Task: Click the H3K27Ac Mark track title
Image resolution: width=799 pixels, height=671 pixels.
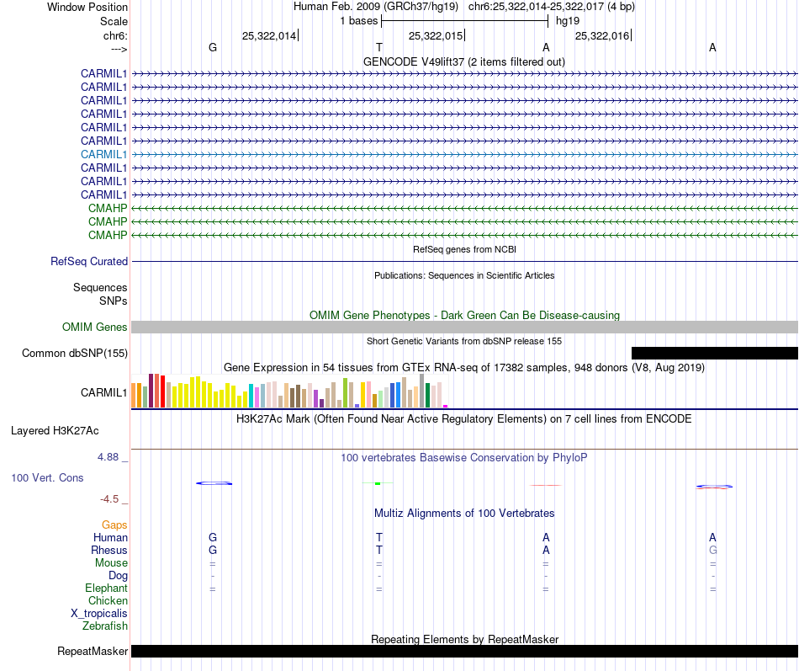Action: click(x=464, y=419)
